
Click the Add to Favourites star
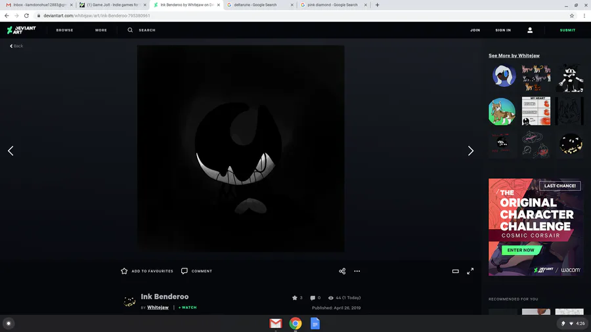124,271
